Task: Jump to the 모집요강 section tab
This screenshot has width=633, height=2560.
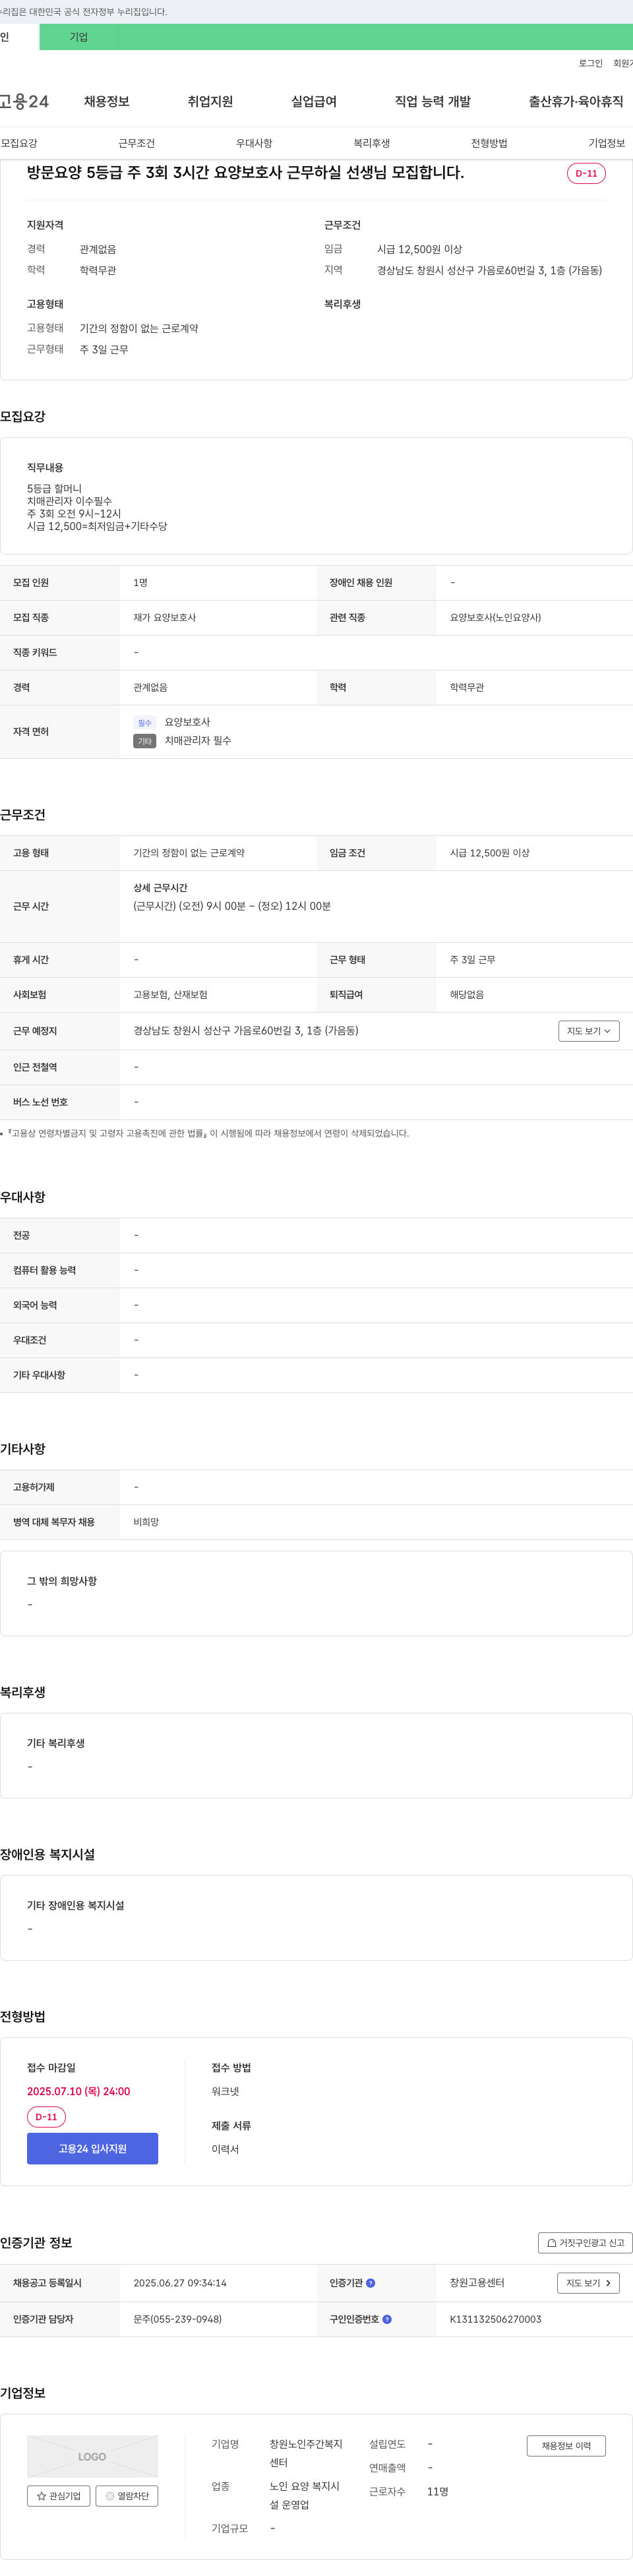Action: point(20,143)
